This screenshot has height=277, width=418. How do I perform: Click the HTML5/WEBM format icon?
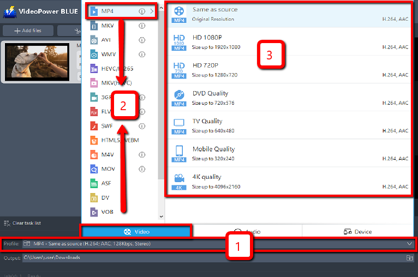pos(94,140)
